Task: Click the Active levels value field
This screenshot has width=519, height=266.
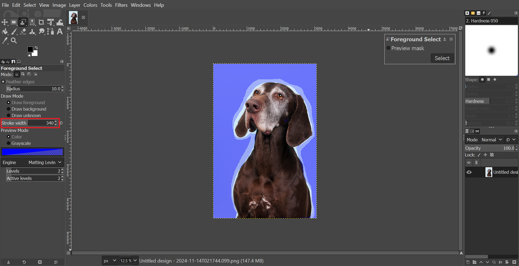Action: pyautogui.click(x=35, y=178)
